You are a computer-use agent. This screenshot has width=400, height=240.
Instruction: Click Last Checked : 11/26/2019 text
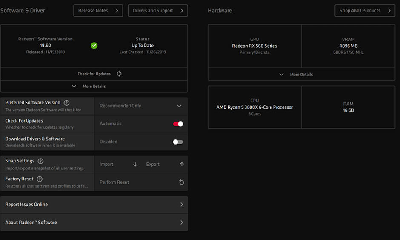click(143, 52)
